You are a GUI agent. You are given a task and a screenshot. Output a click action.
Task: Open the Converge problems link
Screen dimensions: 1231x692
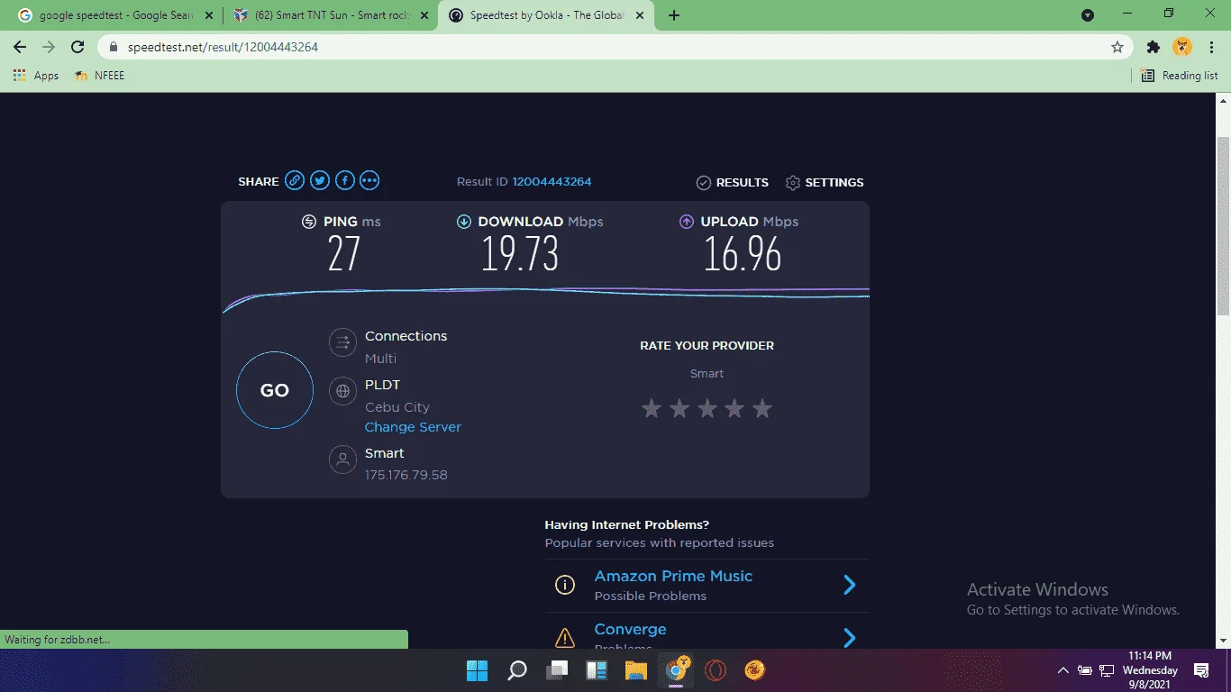(x=630, y=630)
